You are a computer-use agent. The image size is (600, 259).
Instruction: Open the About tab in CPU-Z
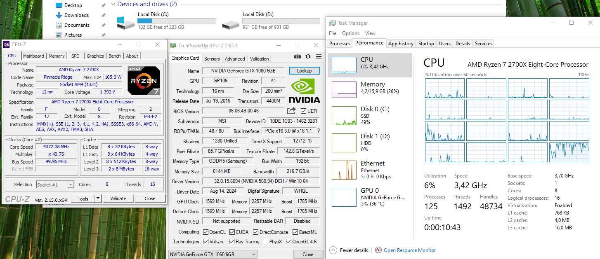[x=132, y=56]
